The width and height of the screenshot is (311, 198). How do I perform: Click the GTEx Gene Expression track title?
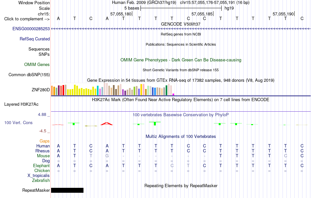pos(181,80)
